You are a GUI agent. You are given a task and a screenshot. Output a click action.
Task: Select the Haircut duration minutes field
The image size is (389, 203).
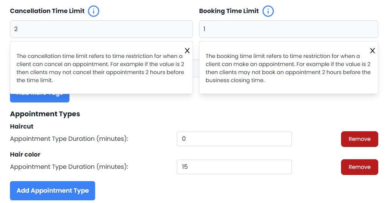point(234,139)
